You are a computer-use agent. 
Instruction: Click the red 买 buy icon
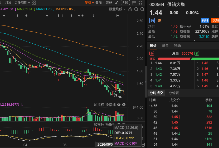152,53
